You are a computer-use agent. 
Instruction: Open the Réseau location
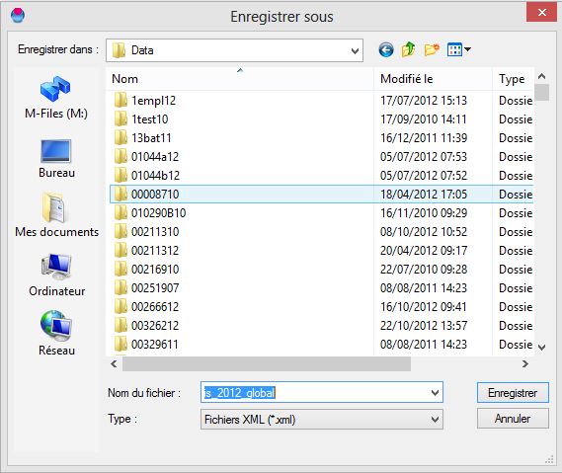[x=56, y=333]
